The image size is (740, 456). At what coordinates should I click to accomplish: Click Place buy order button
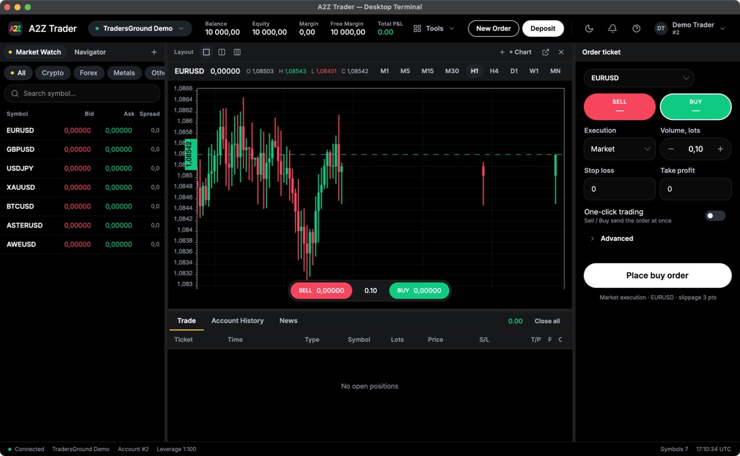click(x=658, y=275)
